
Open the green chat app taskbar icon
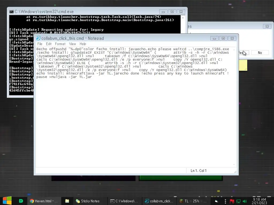point(21,201)
